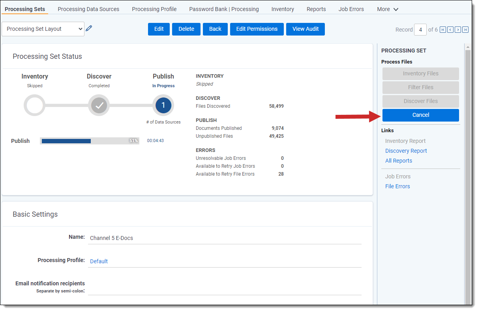
Task: Click the record number input field
Action: click(x=420, y=30)
